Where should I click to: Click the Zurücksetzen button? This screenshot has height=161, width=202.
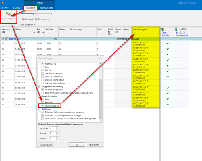click(46, 145)
